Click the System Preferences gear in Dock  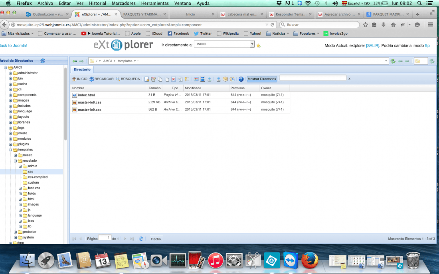234,260
